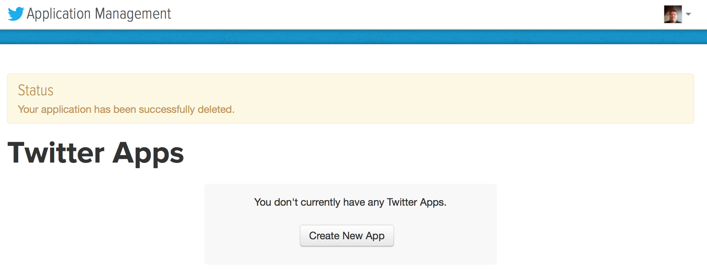Viewport: 707px width, 278px height.
Task: Click the no Twitter Apps notice text
Action: point(350,202)
